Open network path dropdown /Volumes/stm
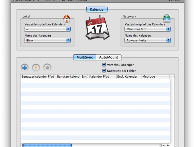This screenshot has width=195, height=147. [x=148, y=29]
